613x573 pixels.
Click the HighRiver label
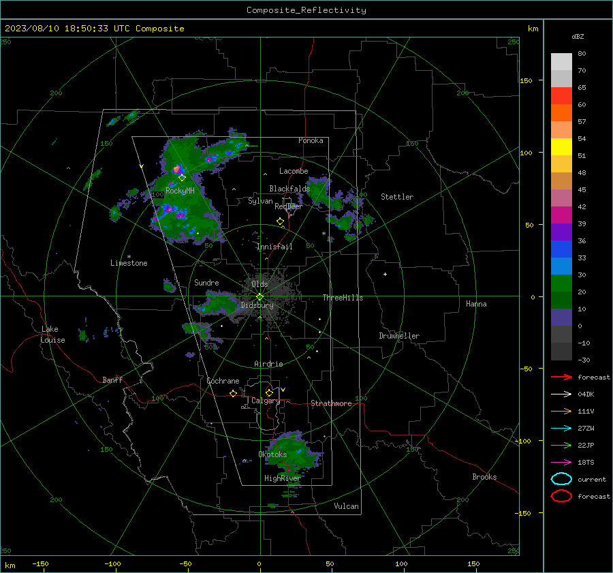click(x=282, y=478)
